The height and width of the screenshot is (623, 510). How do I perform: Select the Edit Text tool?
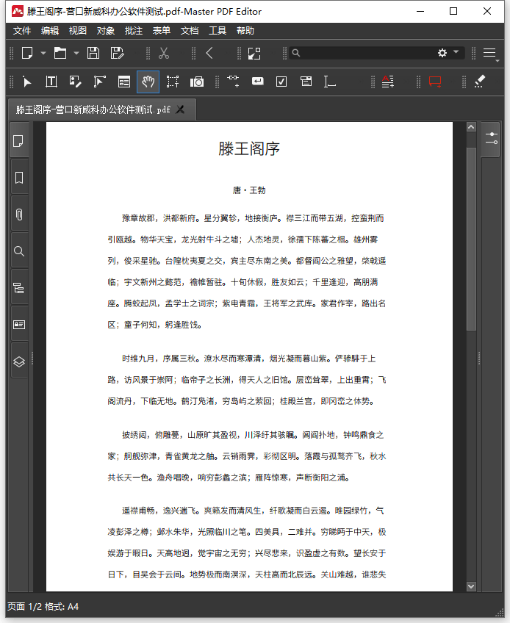pyautogui.click(x=51, y=82)
